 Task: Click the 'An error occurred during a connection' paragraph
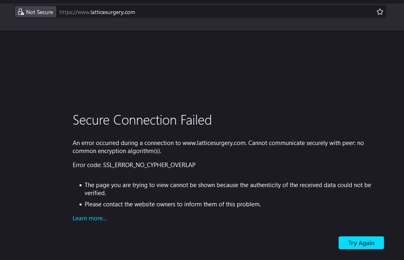[218, 147]
